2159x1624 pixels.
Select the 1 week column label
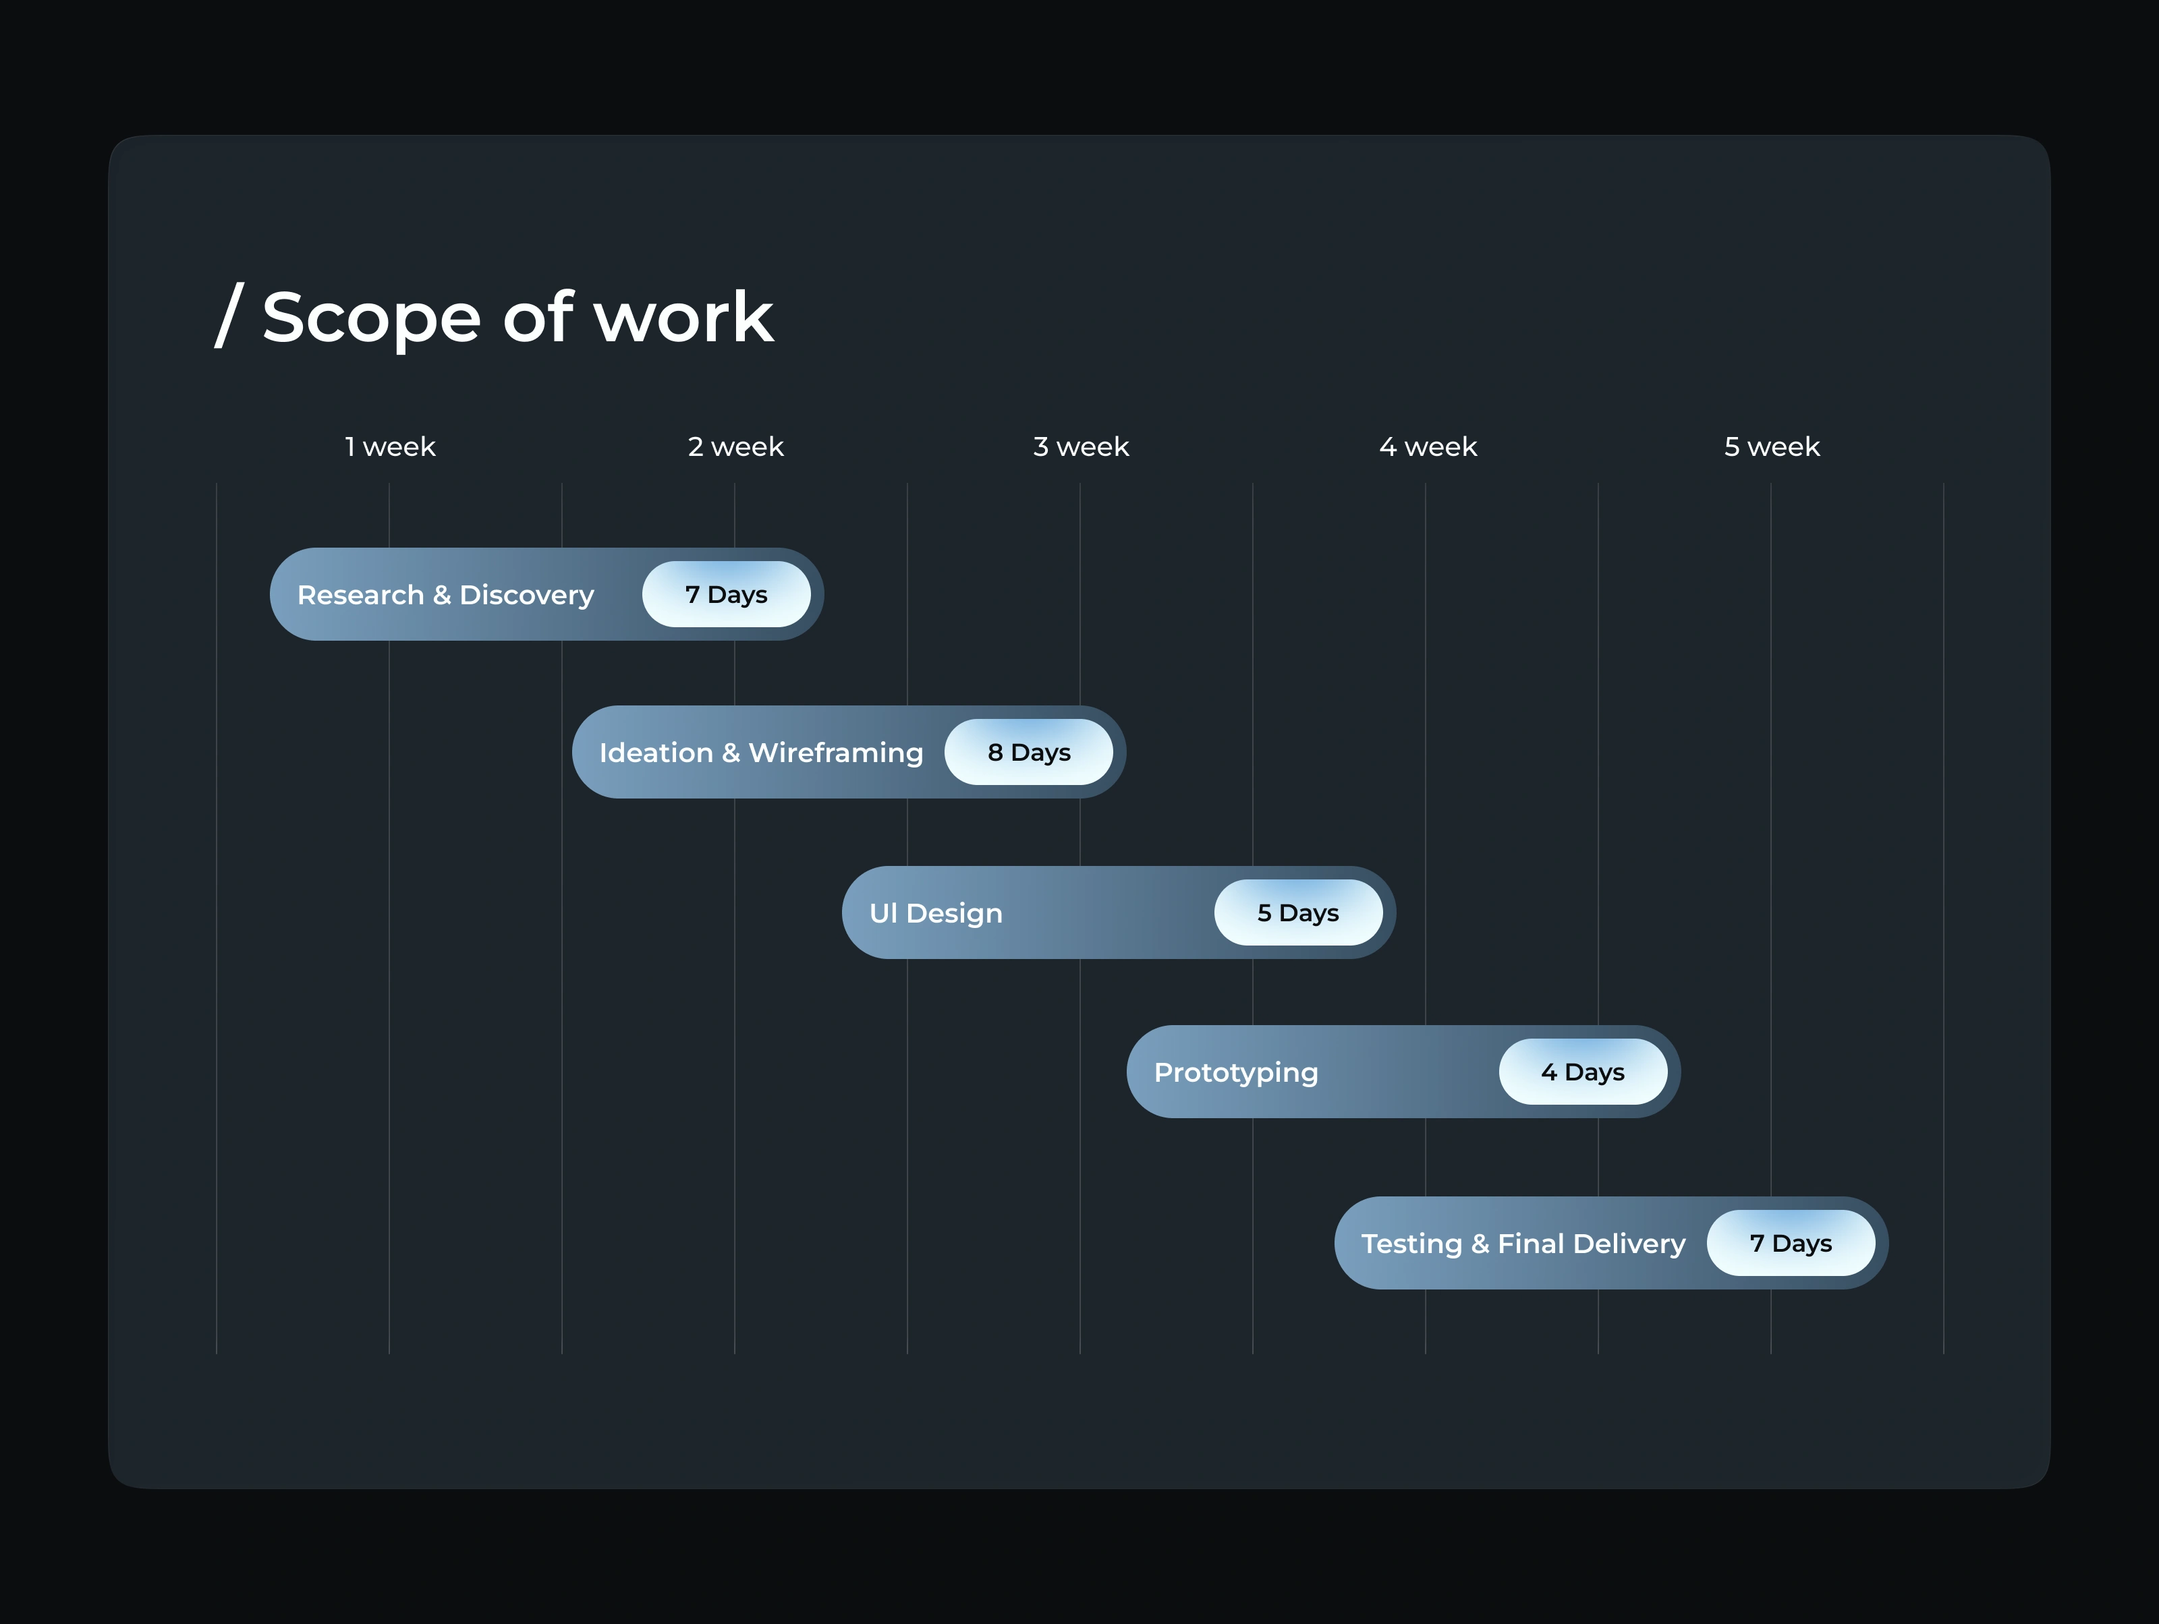[389, 446]
